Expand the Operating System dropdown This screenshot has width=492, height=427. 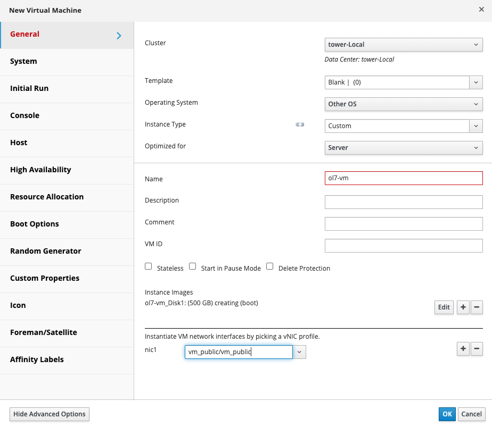[x=404, y=104]
